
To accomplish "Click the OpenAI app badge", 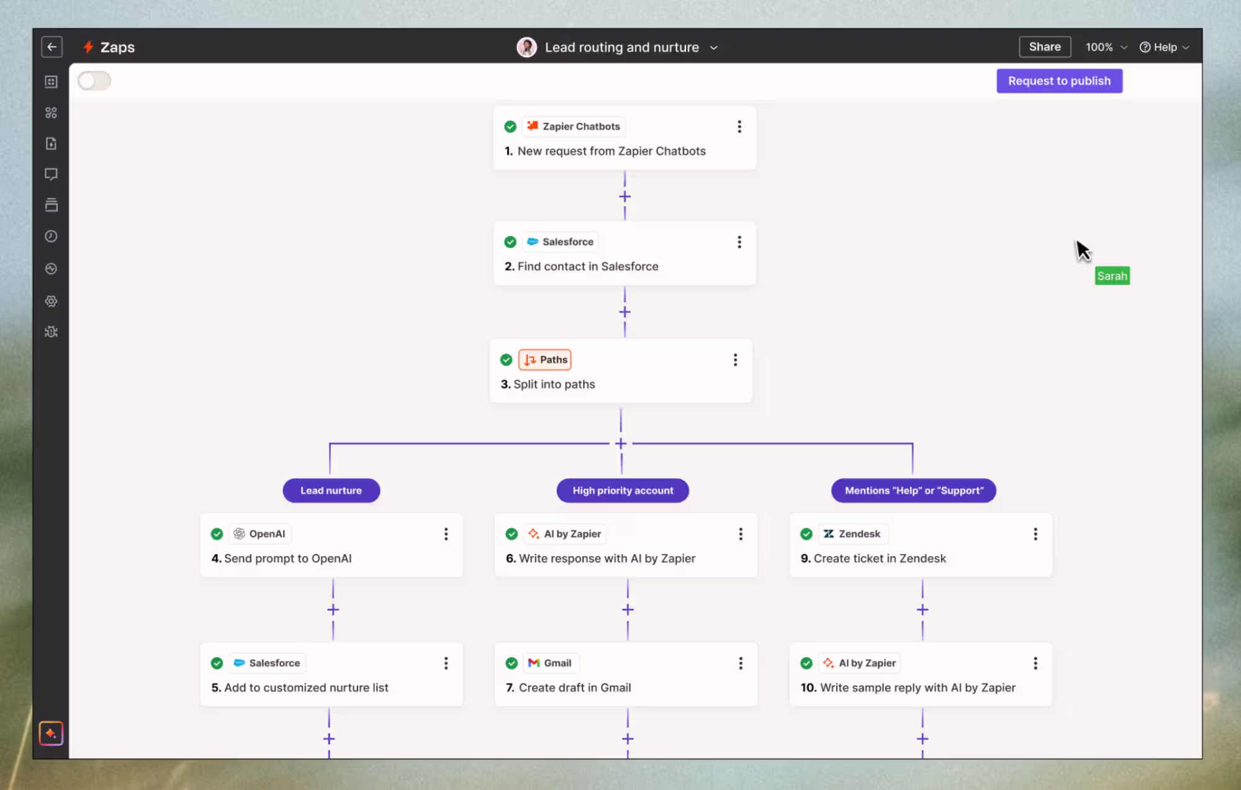I will (x=259, y=534).
